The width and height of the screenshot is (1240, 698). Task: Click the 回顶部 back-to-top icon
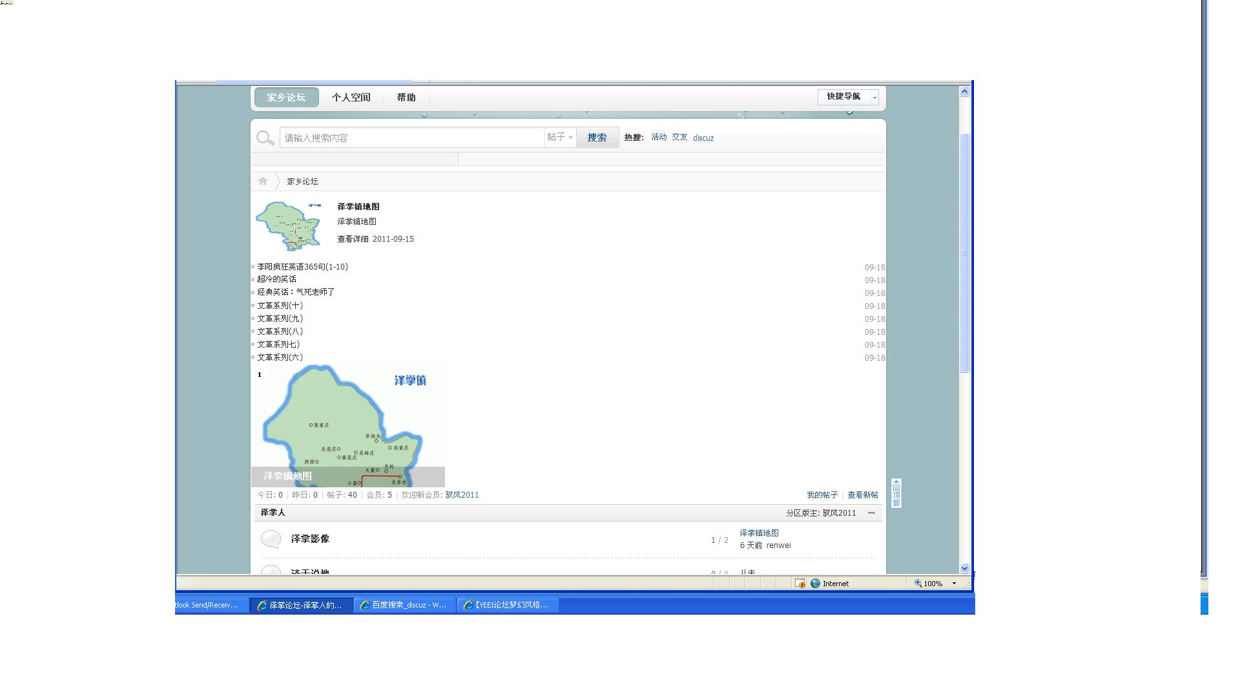[896, 493]
